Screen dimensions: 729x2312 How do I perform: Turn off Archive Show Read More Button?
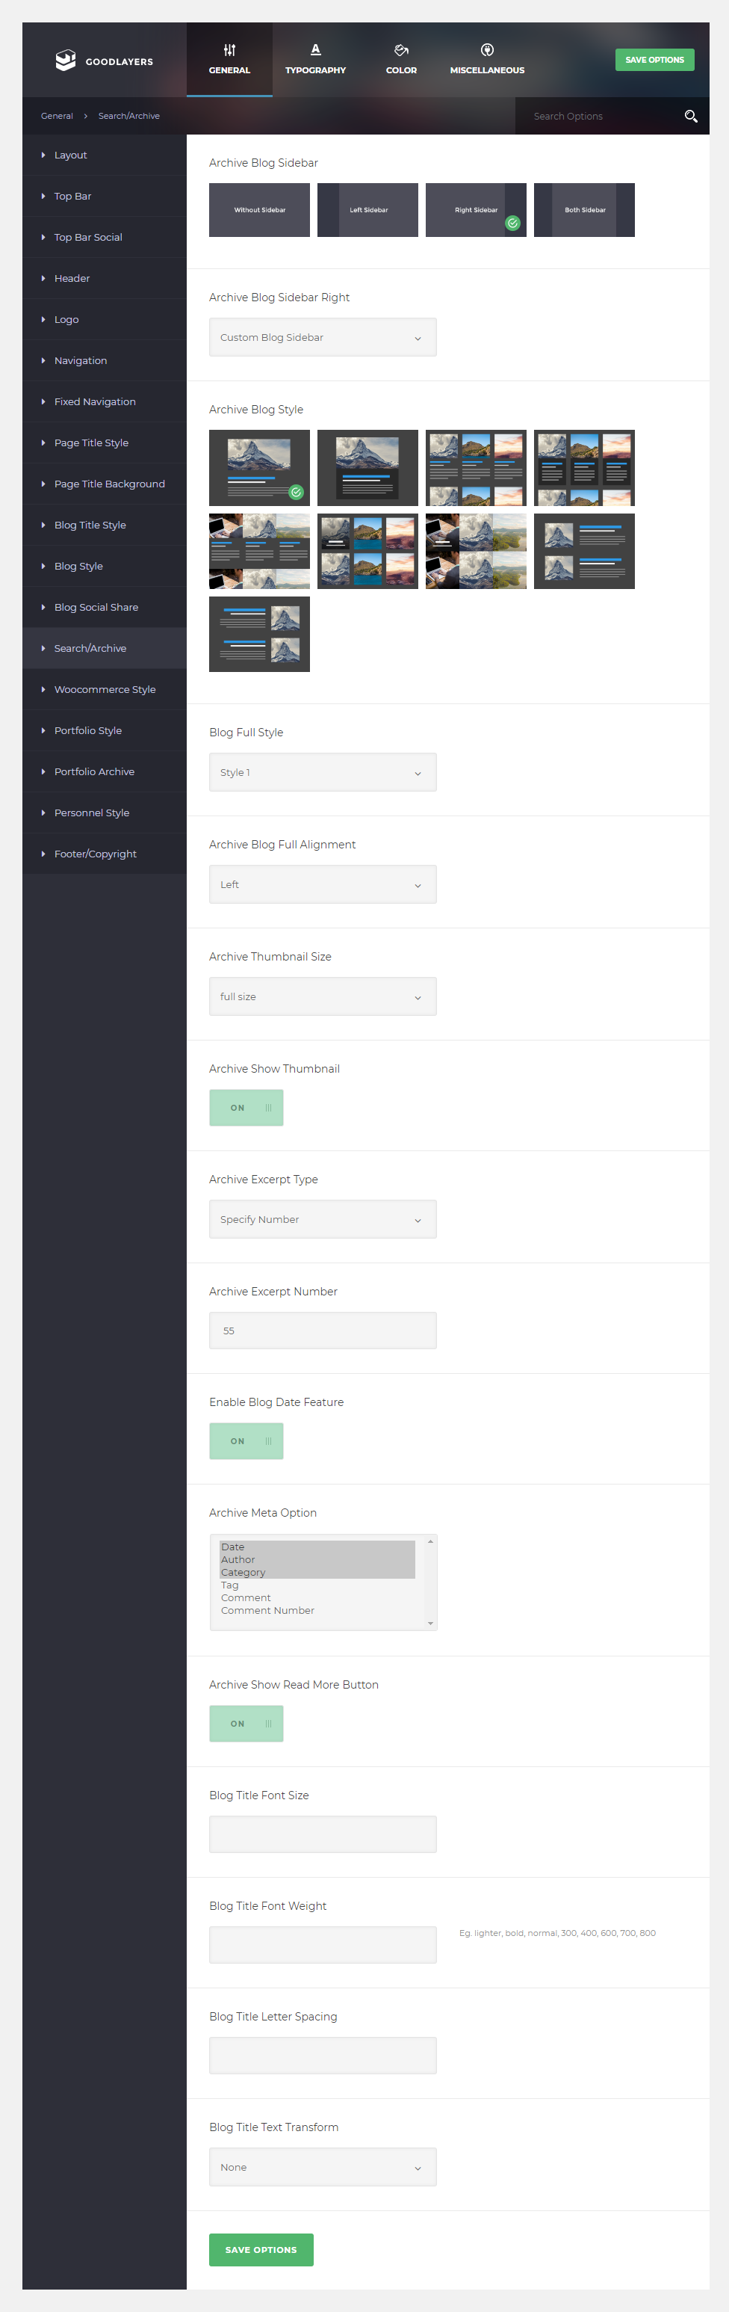point(246,1723)
